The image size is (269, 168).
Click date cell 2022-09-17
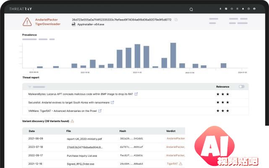tap(36, 155)
